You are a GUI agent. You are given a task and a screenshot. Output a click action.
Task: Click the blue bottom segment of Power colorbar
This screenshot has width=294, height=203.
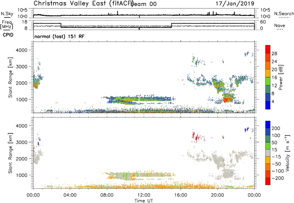click(268, 105)
